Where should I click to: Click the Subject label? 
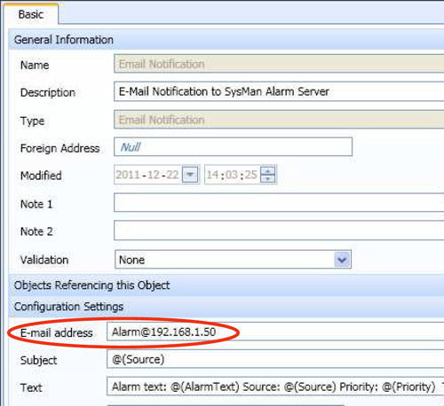[x=38, y=361]
